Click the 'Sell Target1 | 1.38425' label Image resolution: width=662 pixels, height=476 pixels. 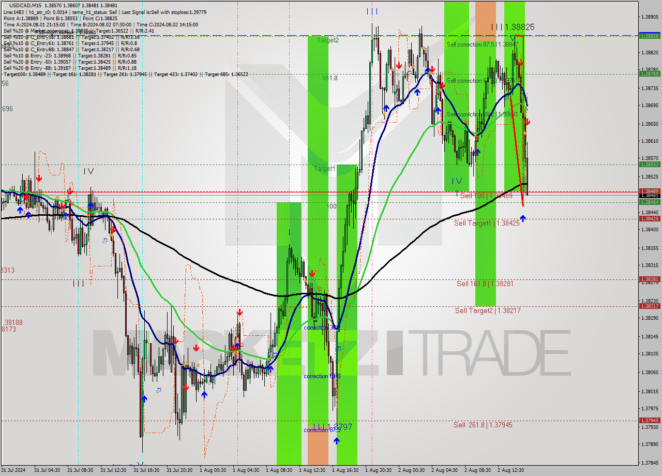point(487,223)
